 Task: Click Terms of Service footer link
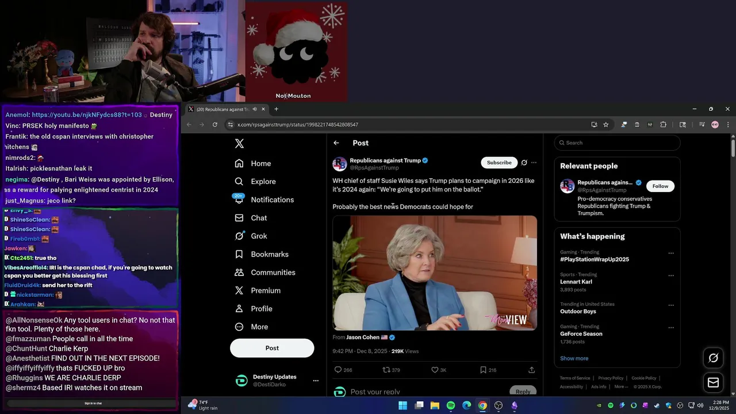coord(575,378)
